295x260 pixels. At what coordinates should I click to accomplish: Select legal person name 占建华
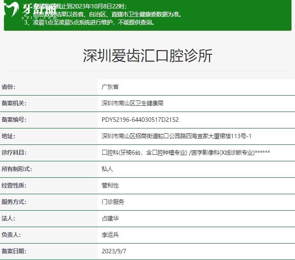(110, 218)
